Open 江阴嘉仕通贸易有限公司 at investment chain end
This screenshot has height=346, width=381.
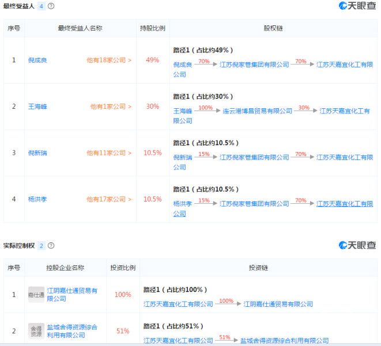pyautogui.click(x=278, y=304)
